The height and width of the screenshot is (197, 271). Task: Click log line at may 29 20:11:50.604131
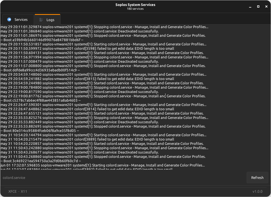point(102,53)
